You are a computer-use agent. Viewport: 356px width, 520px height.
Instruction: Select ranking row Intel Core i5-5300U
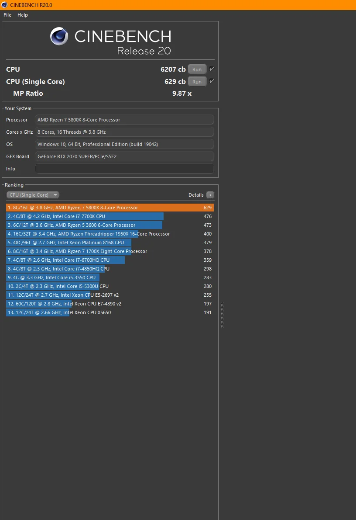[x=110, y=286]
